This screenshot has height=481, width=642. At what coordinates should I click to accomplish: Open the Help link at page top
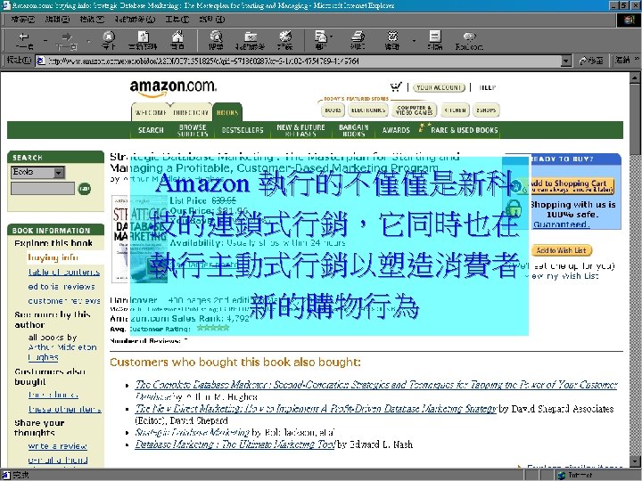[x=487, y=87]
